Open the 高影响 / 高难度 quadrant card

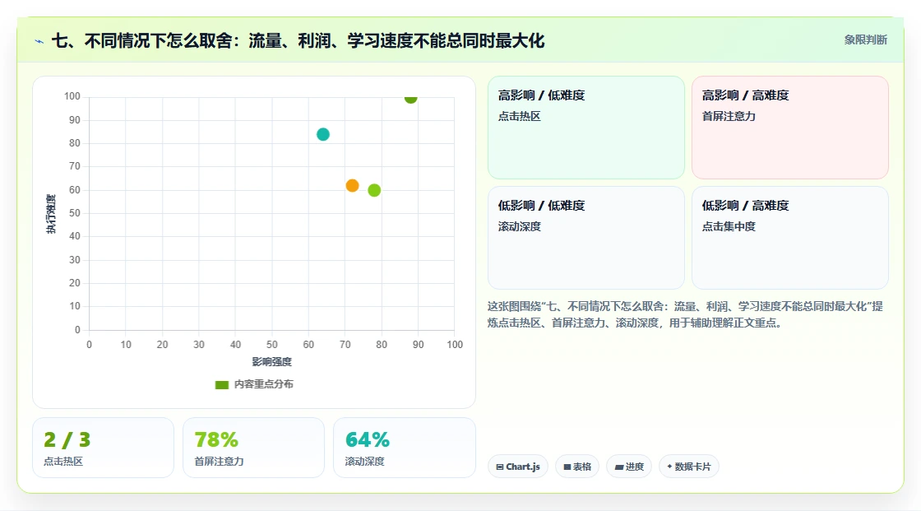click(790, 128)
